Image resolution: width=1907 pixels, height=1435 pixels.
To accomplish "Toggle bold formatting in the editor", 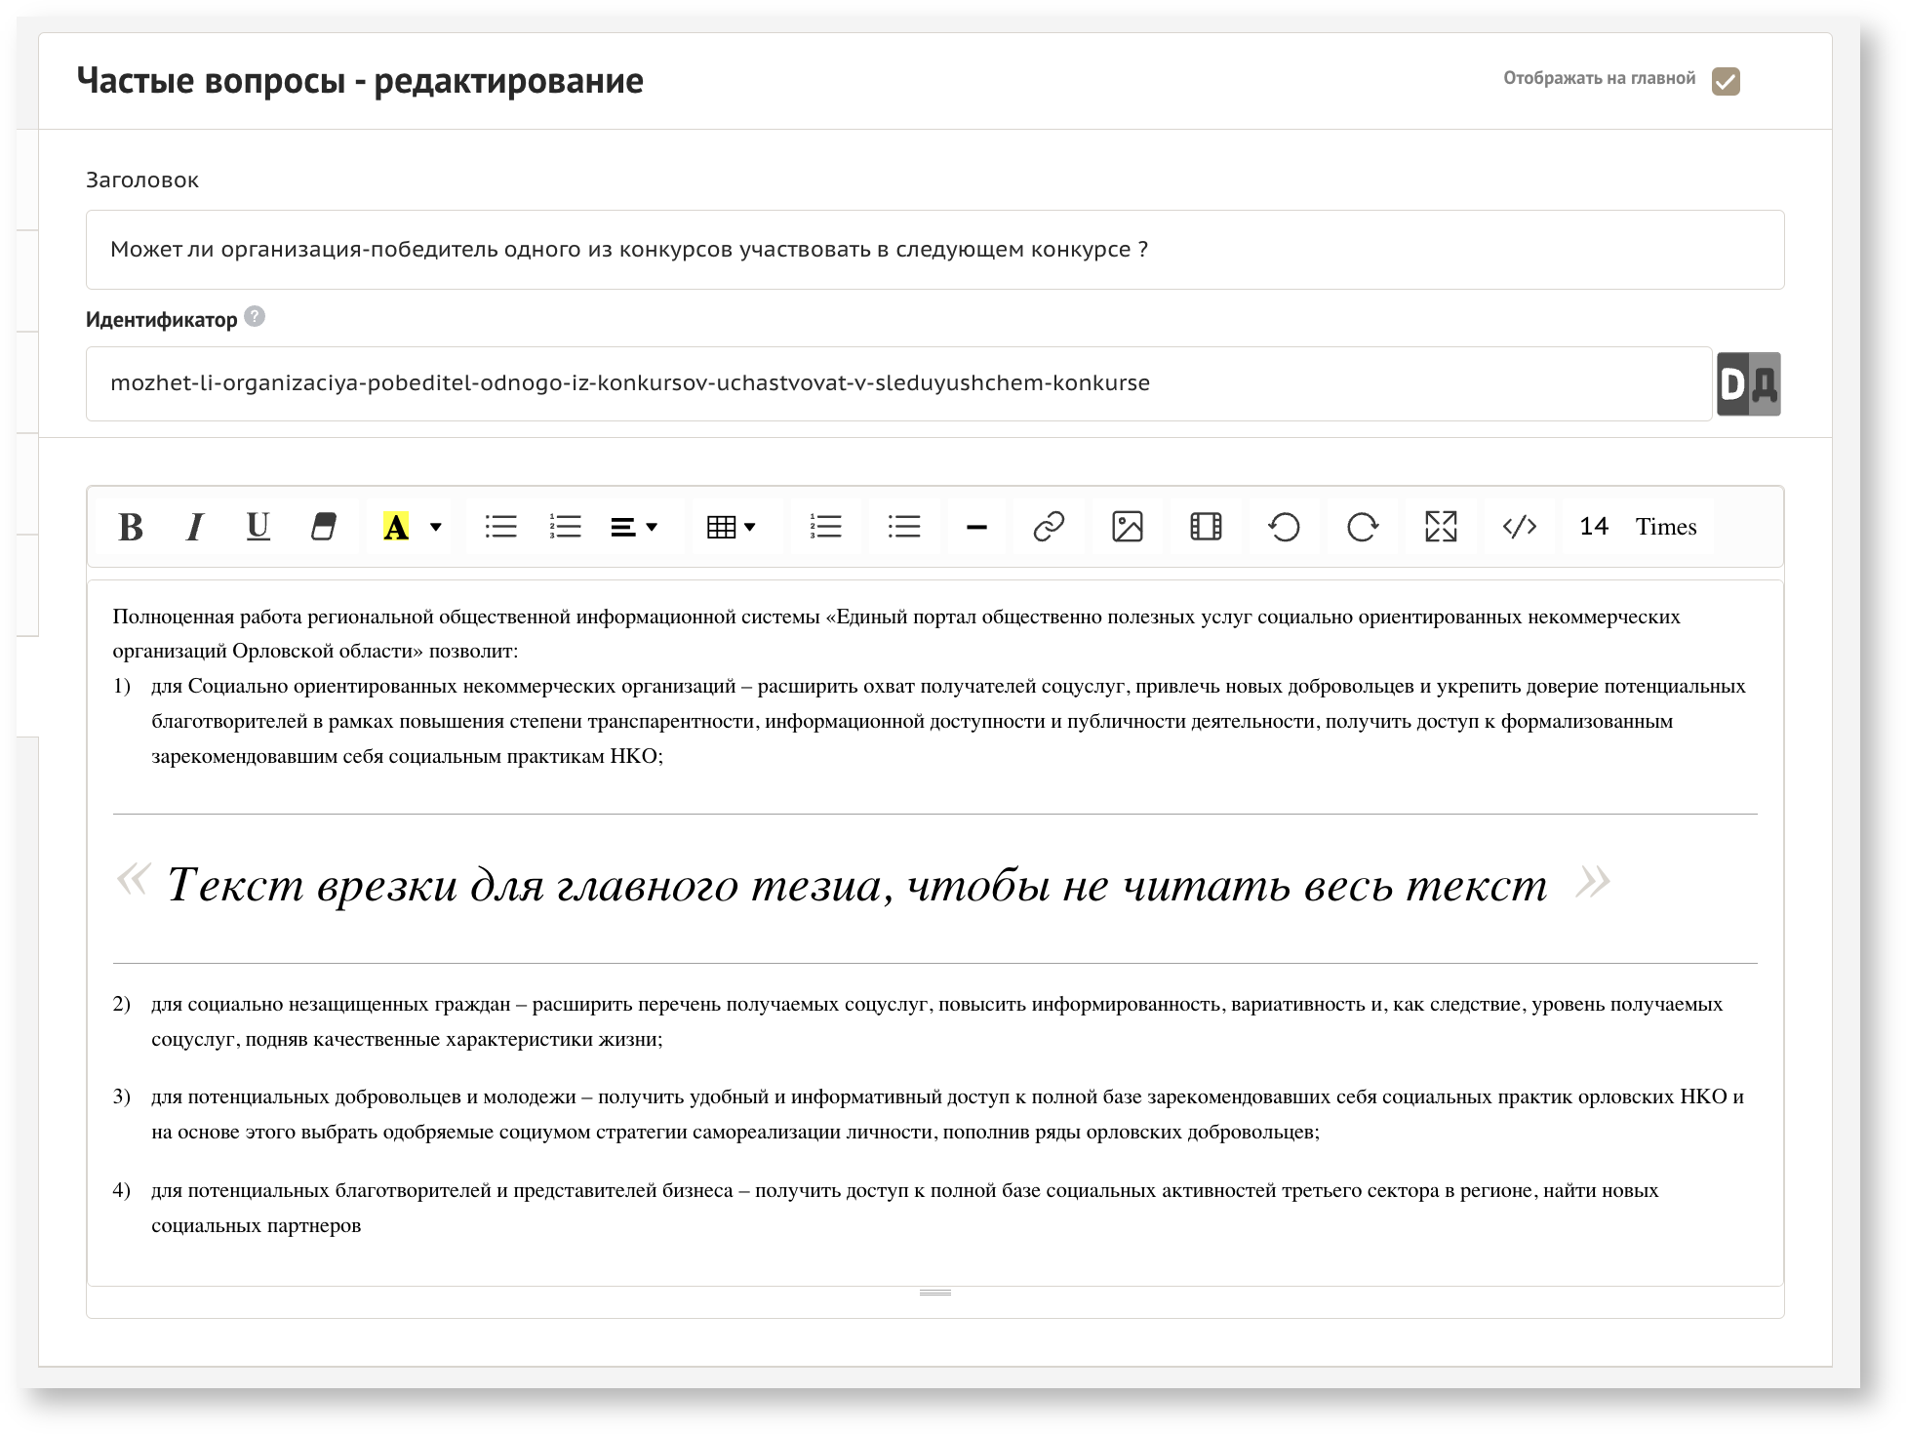I will pyautogui.click(x=131, y=527).
